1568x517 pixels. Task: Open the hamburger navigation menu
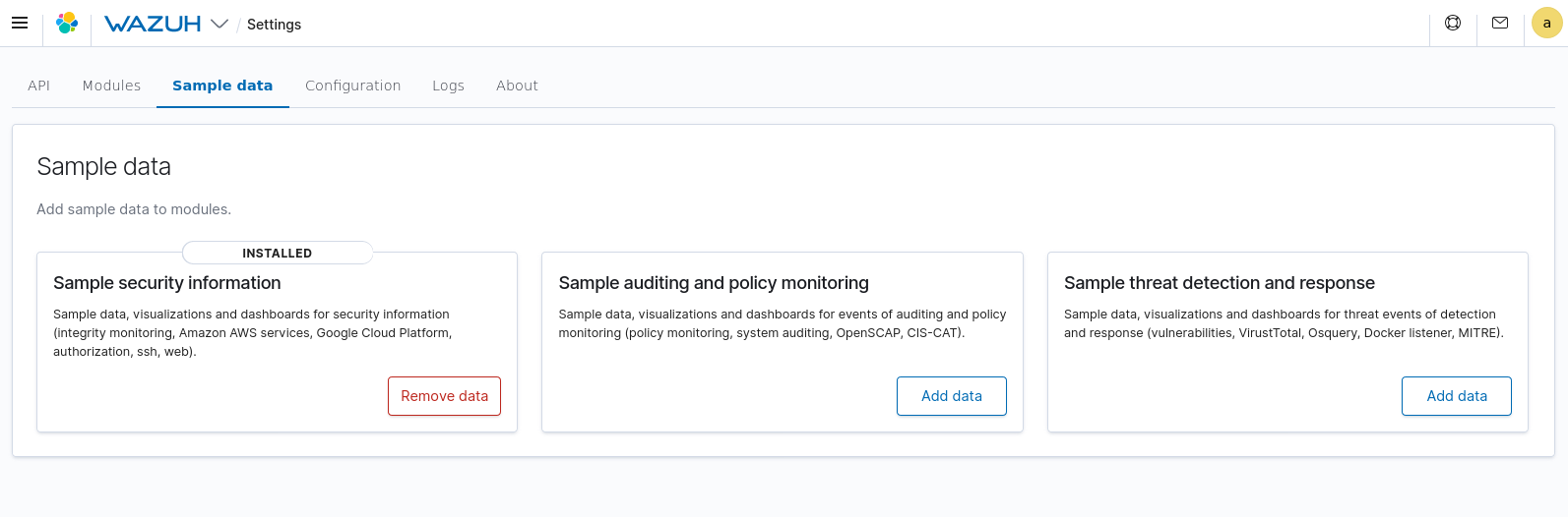pyautogui.click(x=20, y=23)
